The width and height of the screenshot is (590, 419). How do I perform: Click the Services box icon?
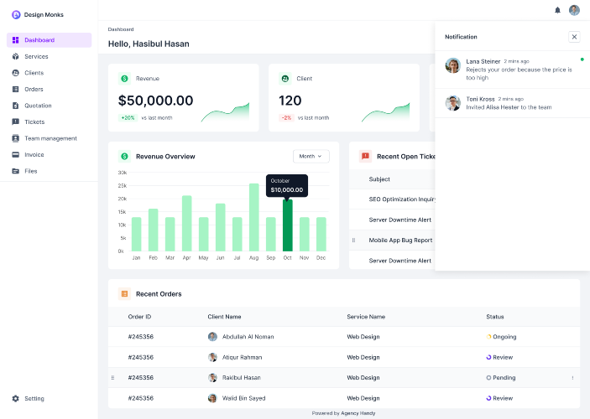(x=15, y=56)
